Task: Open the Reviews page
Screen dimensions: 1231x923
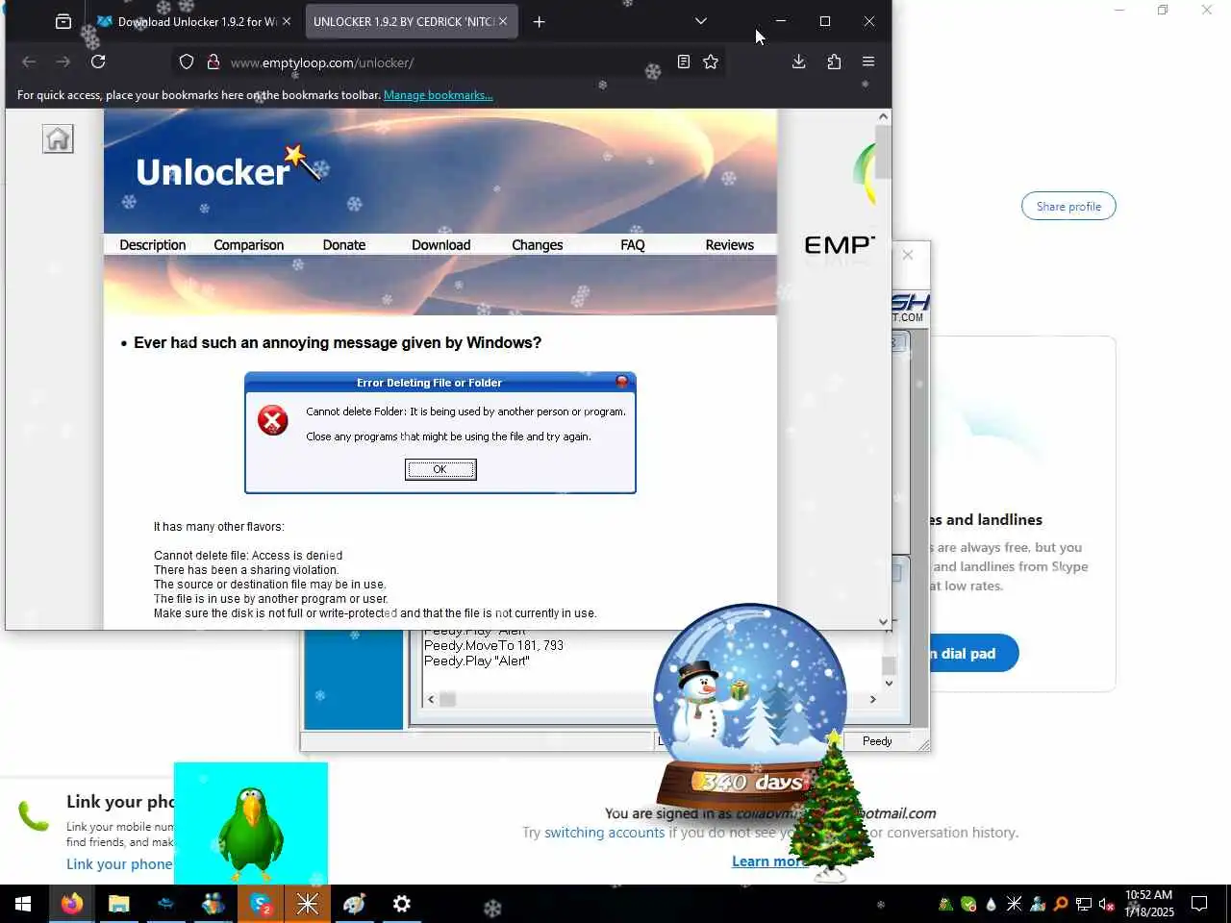Action: (730, 245)
